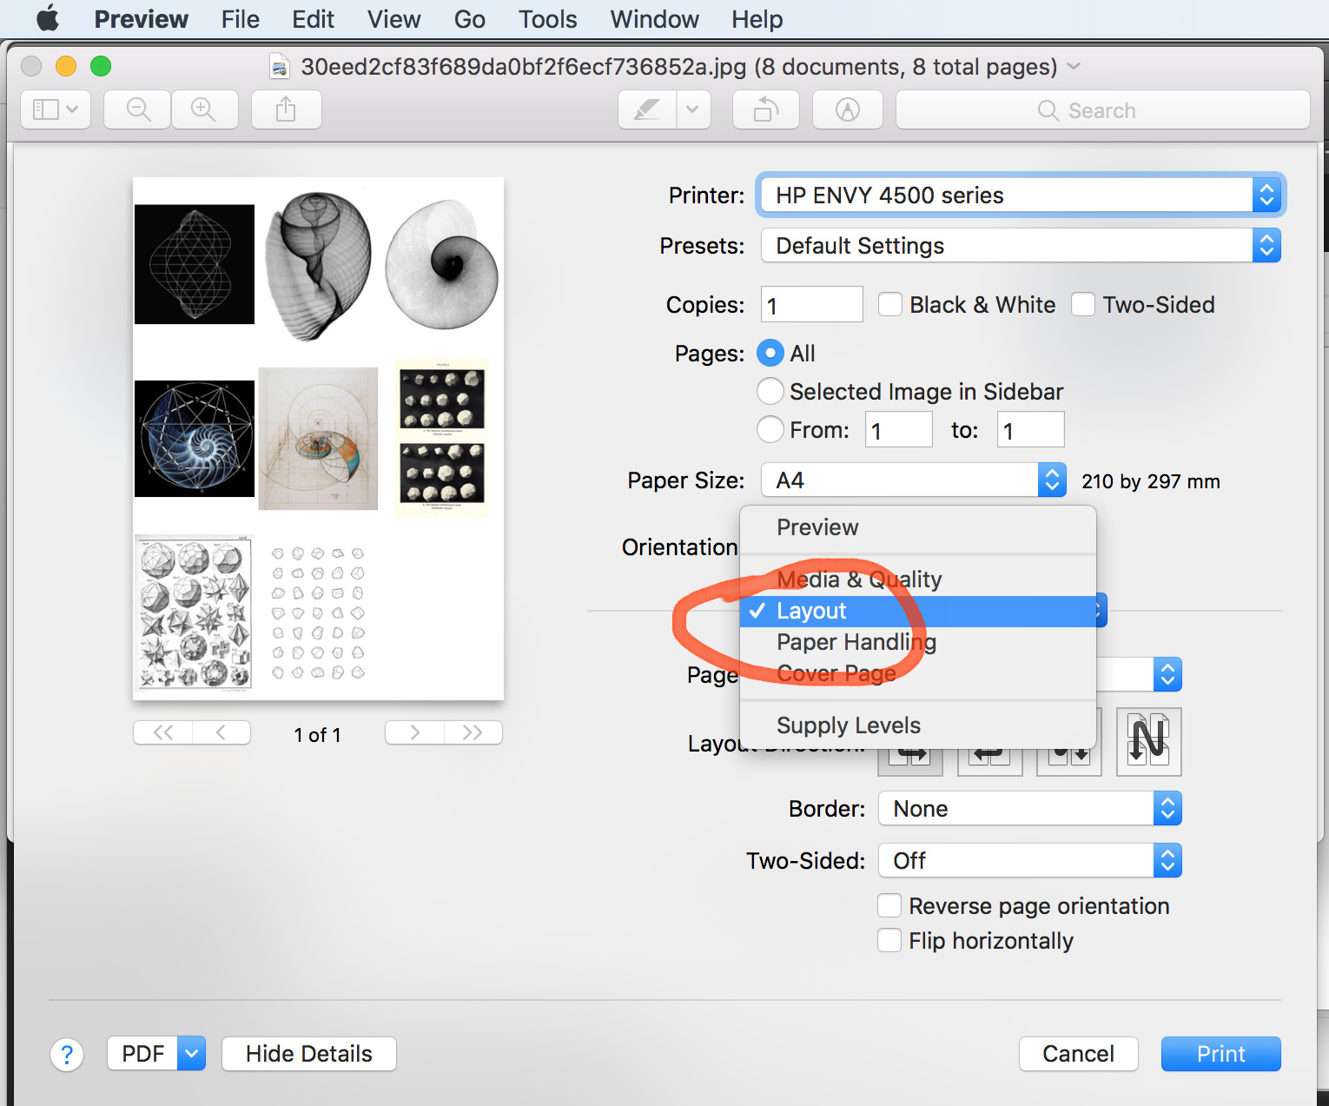This screenshot has width=1329, height=1106.
Task: Open the Annotate circle-A icon
Action: point(847,109)
